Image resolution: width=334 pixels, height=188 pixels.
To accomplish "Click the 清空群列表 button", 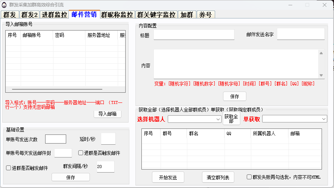I will click(x=218, y=177).
